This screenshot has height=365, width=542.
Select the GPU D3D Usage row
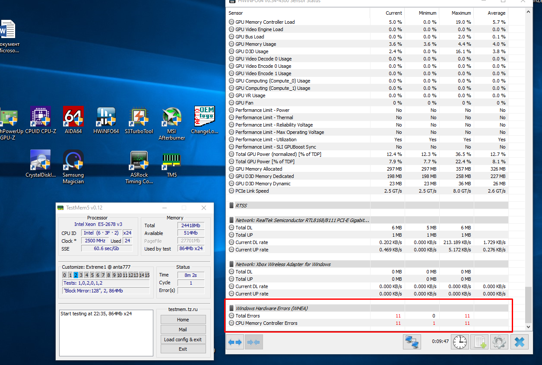pos(368,51)
